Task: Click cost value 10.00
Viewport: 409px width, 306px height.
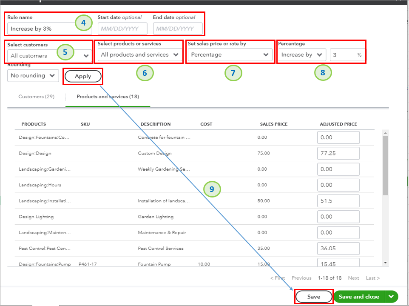Action: pyautogui.click(x=204, y=264)
